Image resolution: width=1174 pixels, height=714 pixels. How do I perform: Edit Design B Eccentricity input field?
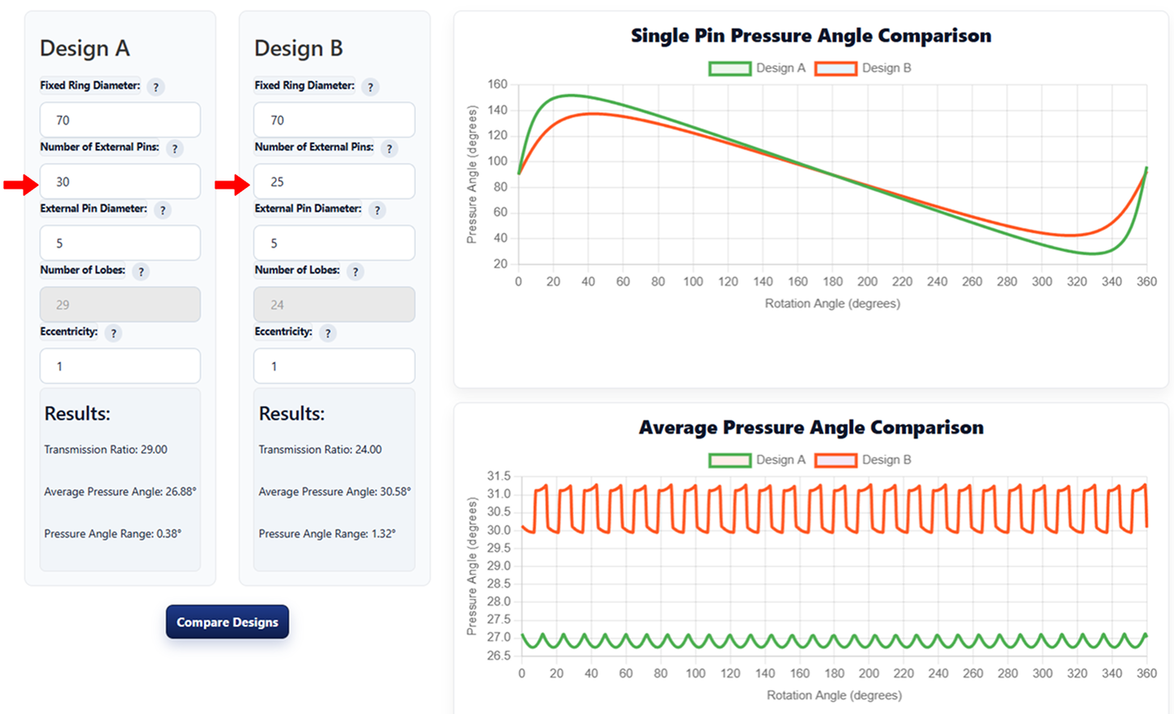pos(334,366)
